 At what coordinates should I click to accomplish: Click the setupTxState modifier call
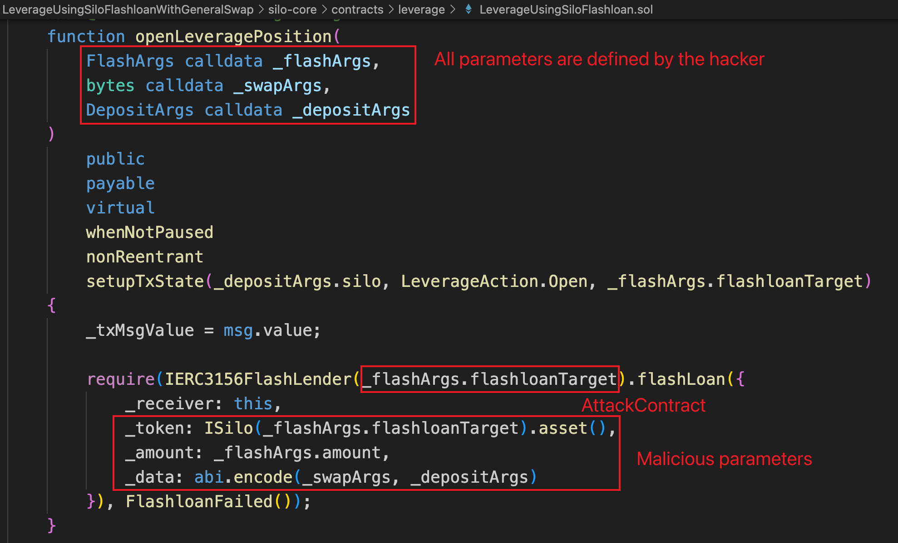(x=145, y=281)
